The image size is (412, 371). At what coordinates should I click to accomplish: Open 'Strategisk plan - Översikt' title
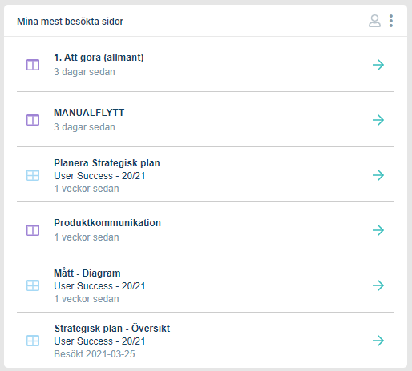112,329
